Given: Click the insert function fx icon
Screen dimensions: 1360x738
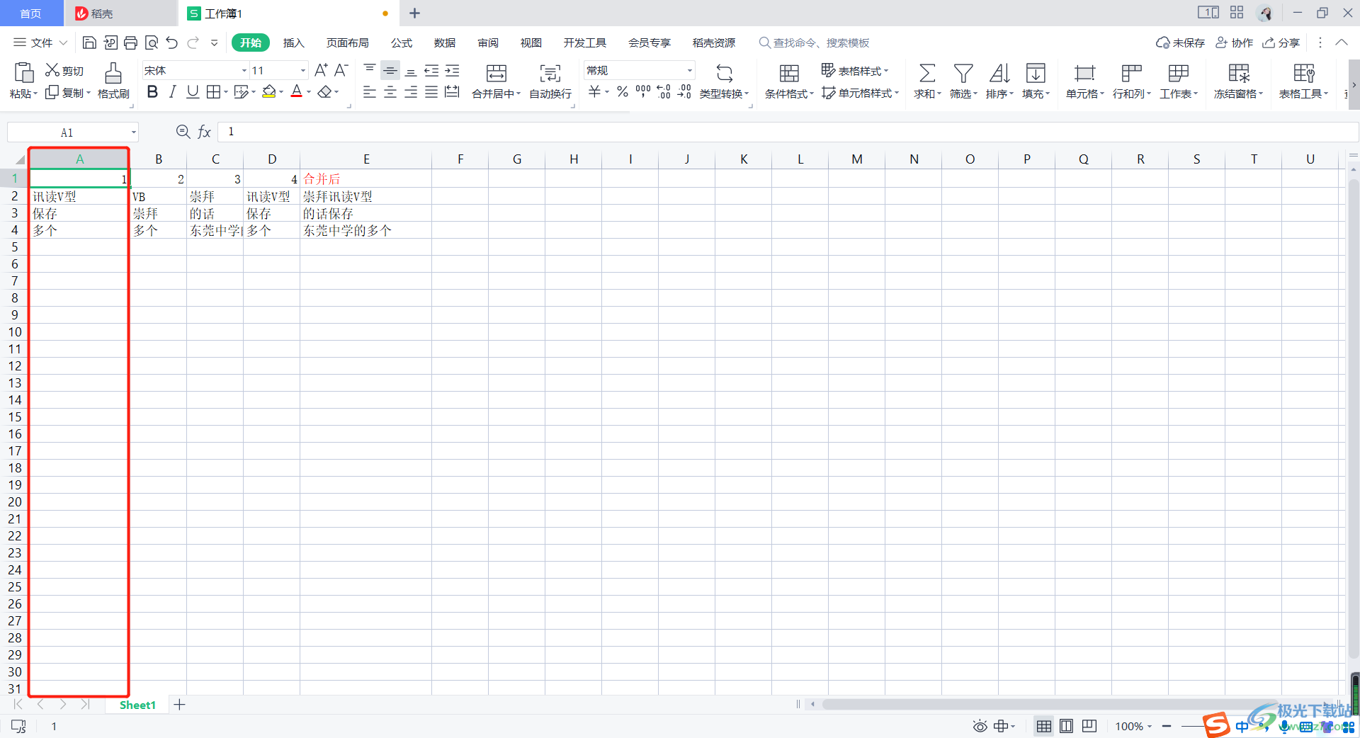Looking at the screenshot, I should 204,132.
